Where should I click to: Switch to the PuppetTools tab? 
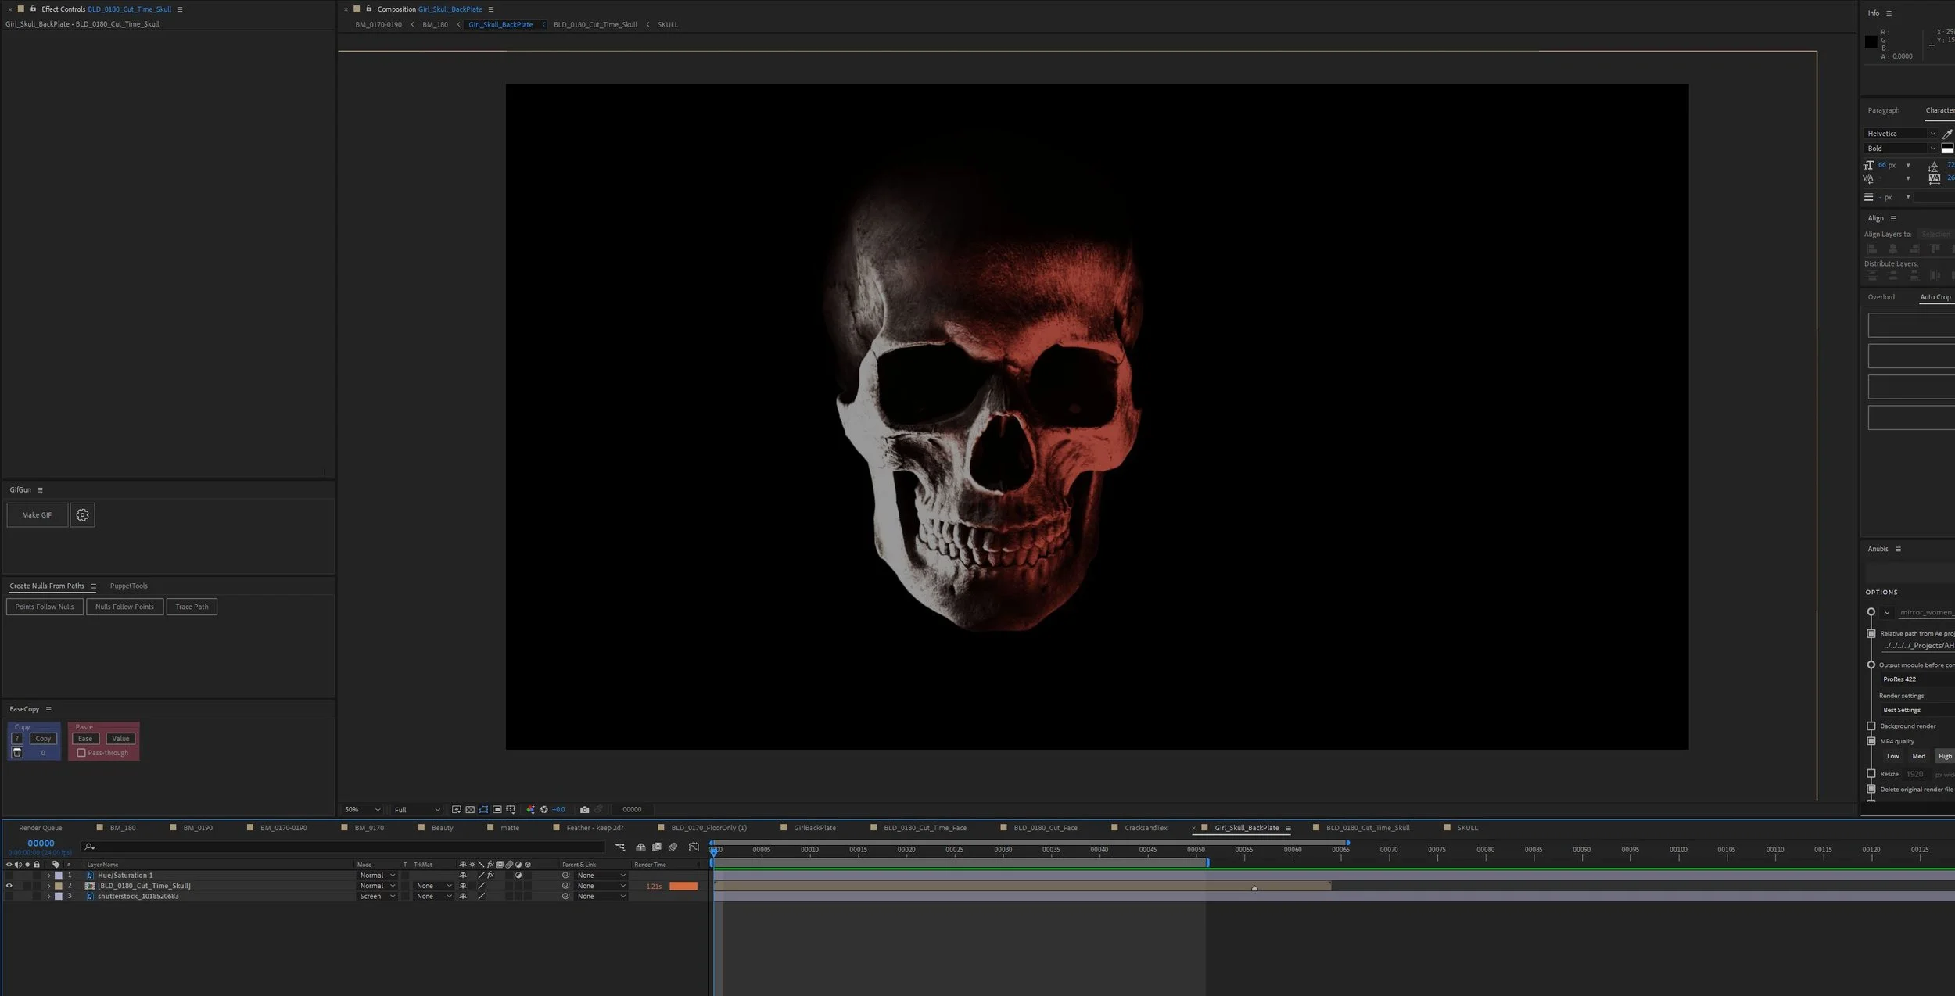(128, 586)
